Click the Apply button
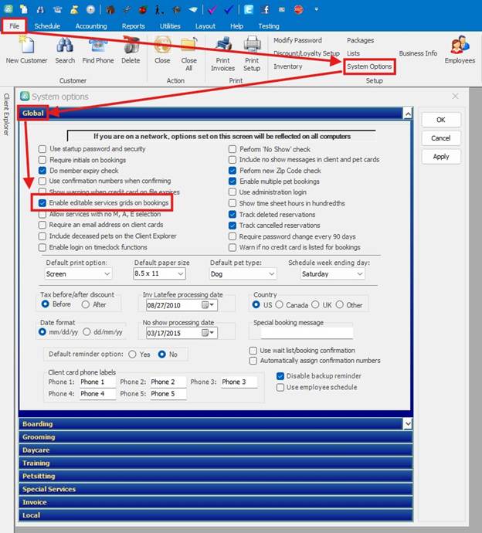 click(x=440, y=156)
